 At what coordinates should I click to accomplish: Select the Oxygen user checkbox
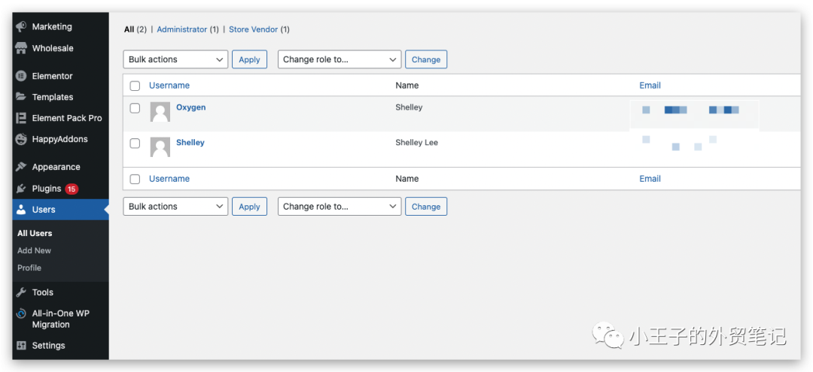point(135,108)
